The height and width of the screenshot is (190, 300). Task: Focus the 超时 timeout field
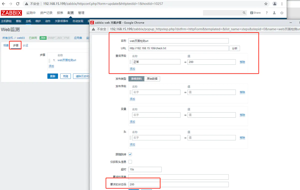pos(145,169)
